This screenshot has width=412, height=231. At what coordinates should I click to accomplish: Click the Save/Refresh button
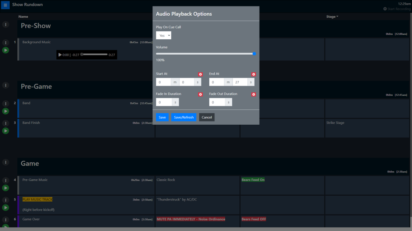[183, 117]
